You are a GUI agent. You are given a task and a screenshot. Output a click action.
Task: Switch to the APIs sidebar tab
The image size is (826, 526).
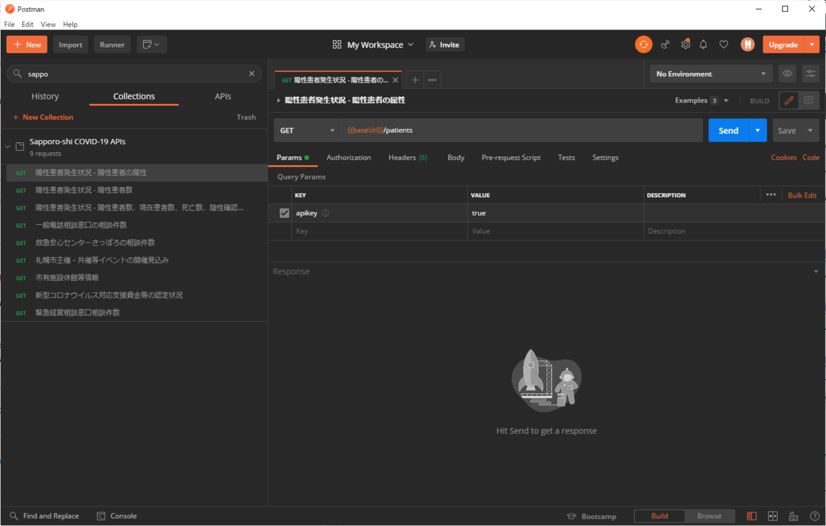223,96
